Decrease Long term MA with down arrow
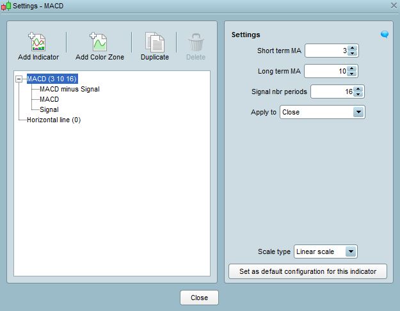This screenshot has height=311, width=400. pyautogui.click(x=352, y=74)
